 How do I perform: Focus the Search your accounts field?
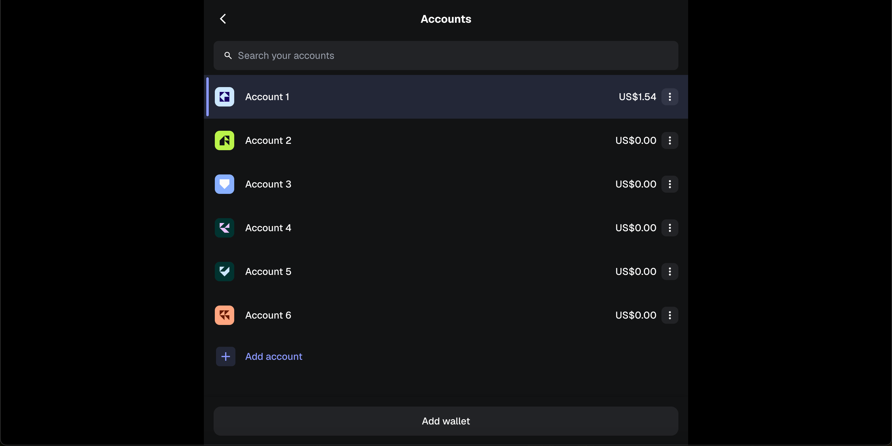[450, 56]
